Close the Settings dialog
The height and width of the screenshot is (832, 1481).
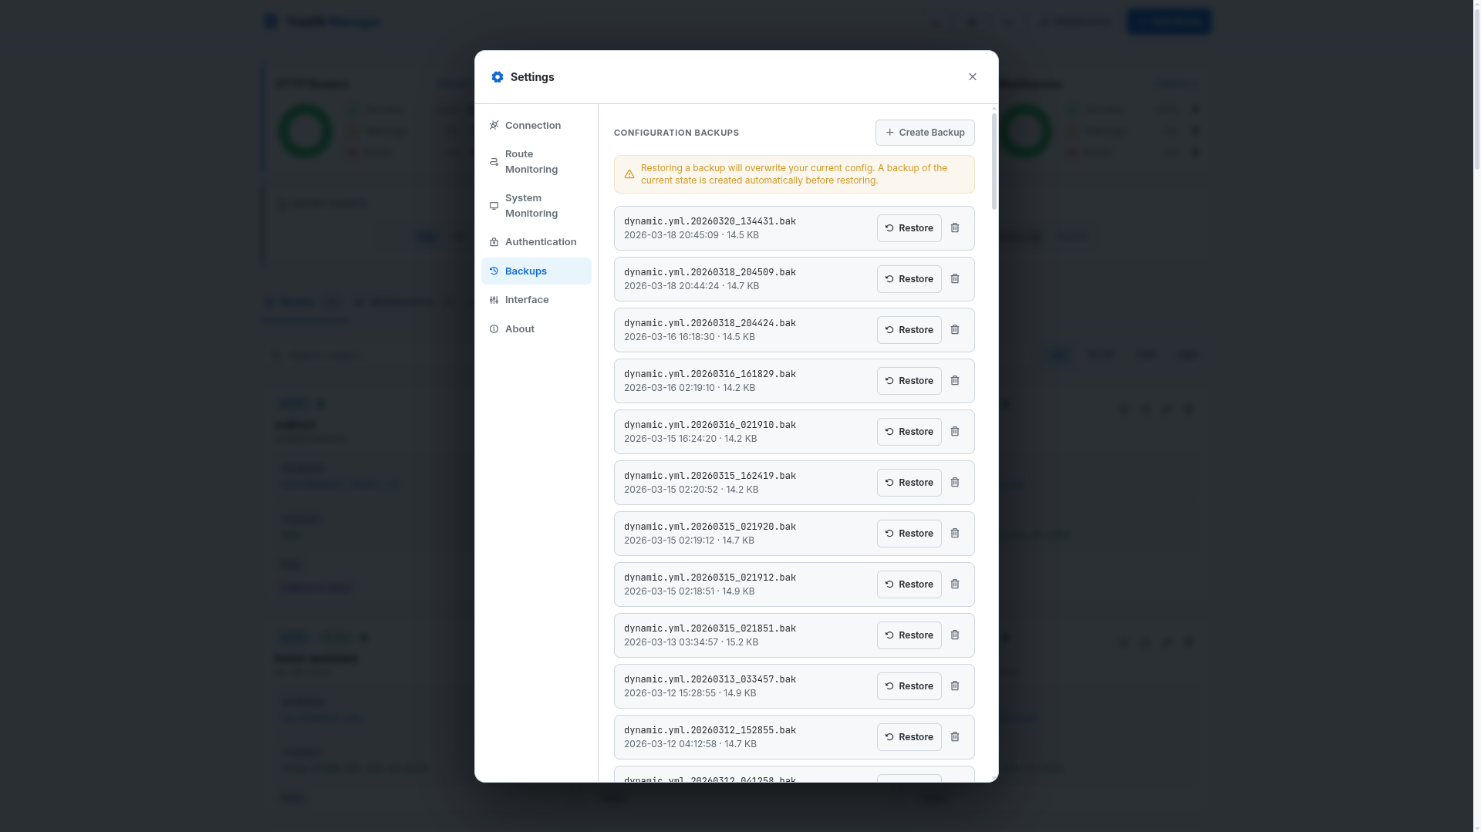[972, 76]
